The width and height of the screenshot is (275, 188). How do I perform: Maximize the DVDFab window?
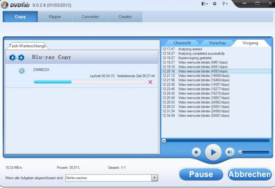(257, 3)
